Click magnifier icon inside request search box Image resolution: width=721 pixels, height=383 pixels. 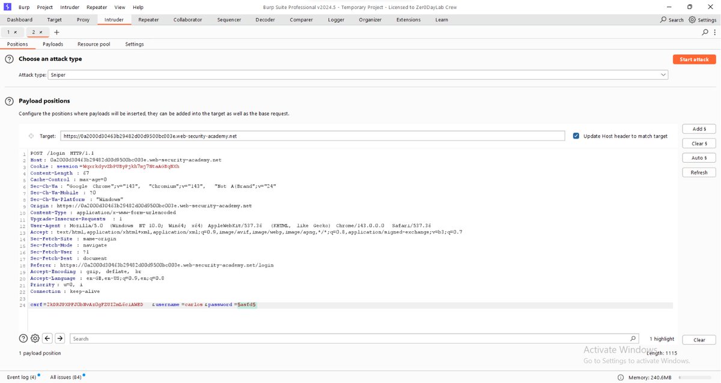pos(633,339)
